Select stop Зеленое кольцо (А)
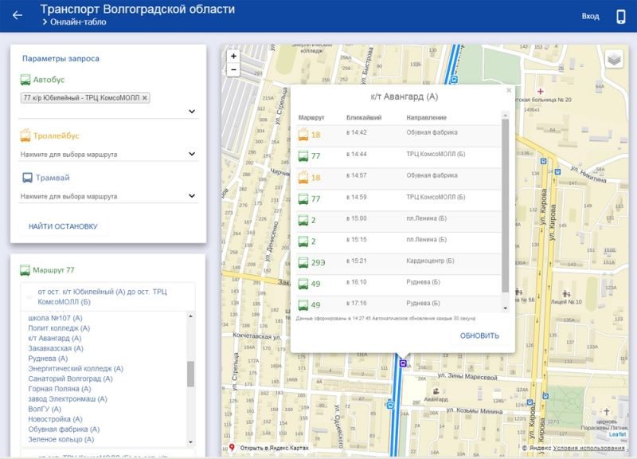This screenshot has height=459, width=637. 61,440
